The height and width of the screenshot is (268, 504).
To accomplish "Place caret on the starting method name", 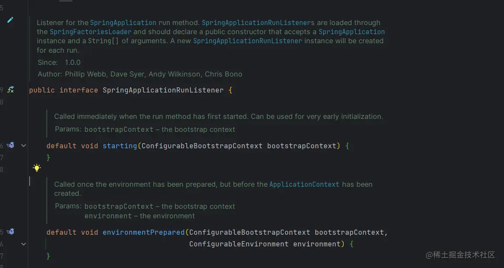I will click(120, 146).
